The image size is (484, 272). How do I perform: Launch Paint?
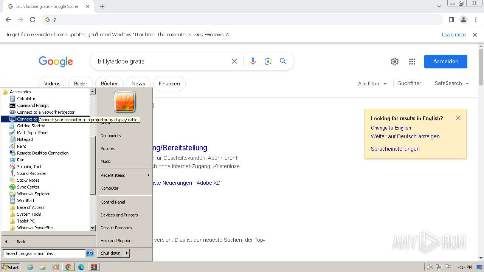[x=22, y=146]
